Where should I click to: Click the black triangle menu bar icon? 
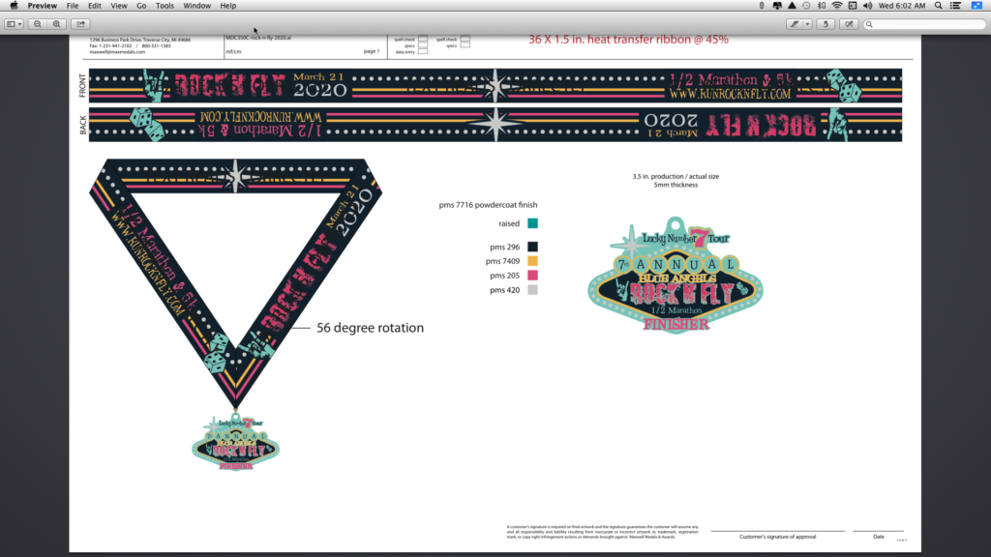pos(792,6)
